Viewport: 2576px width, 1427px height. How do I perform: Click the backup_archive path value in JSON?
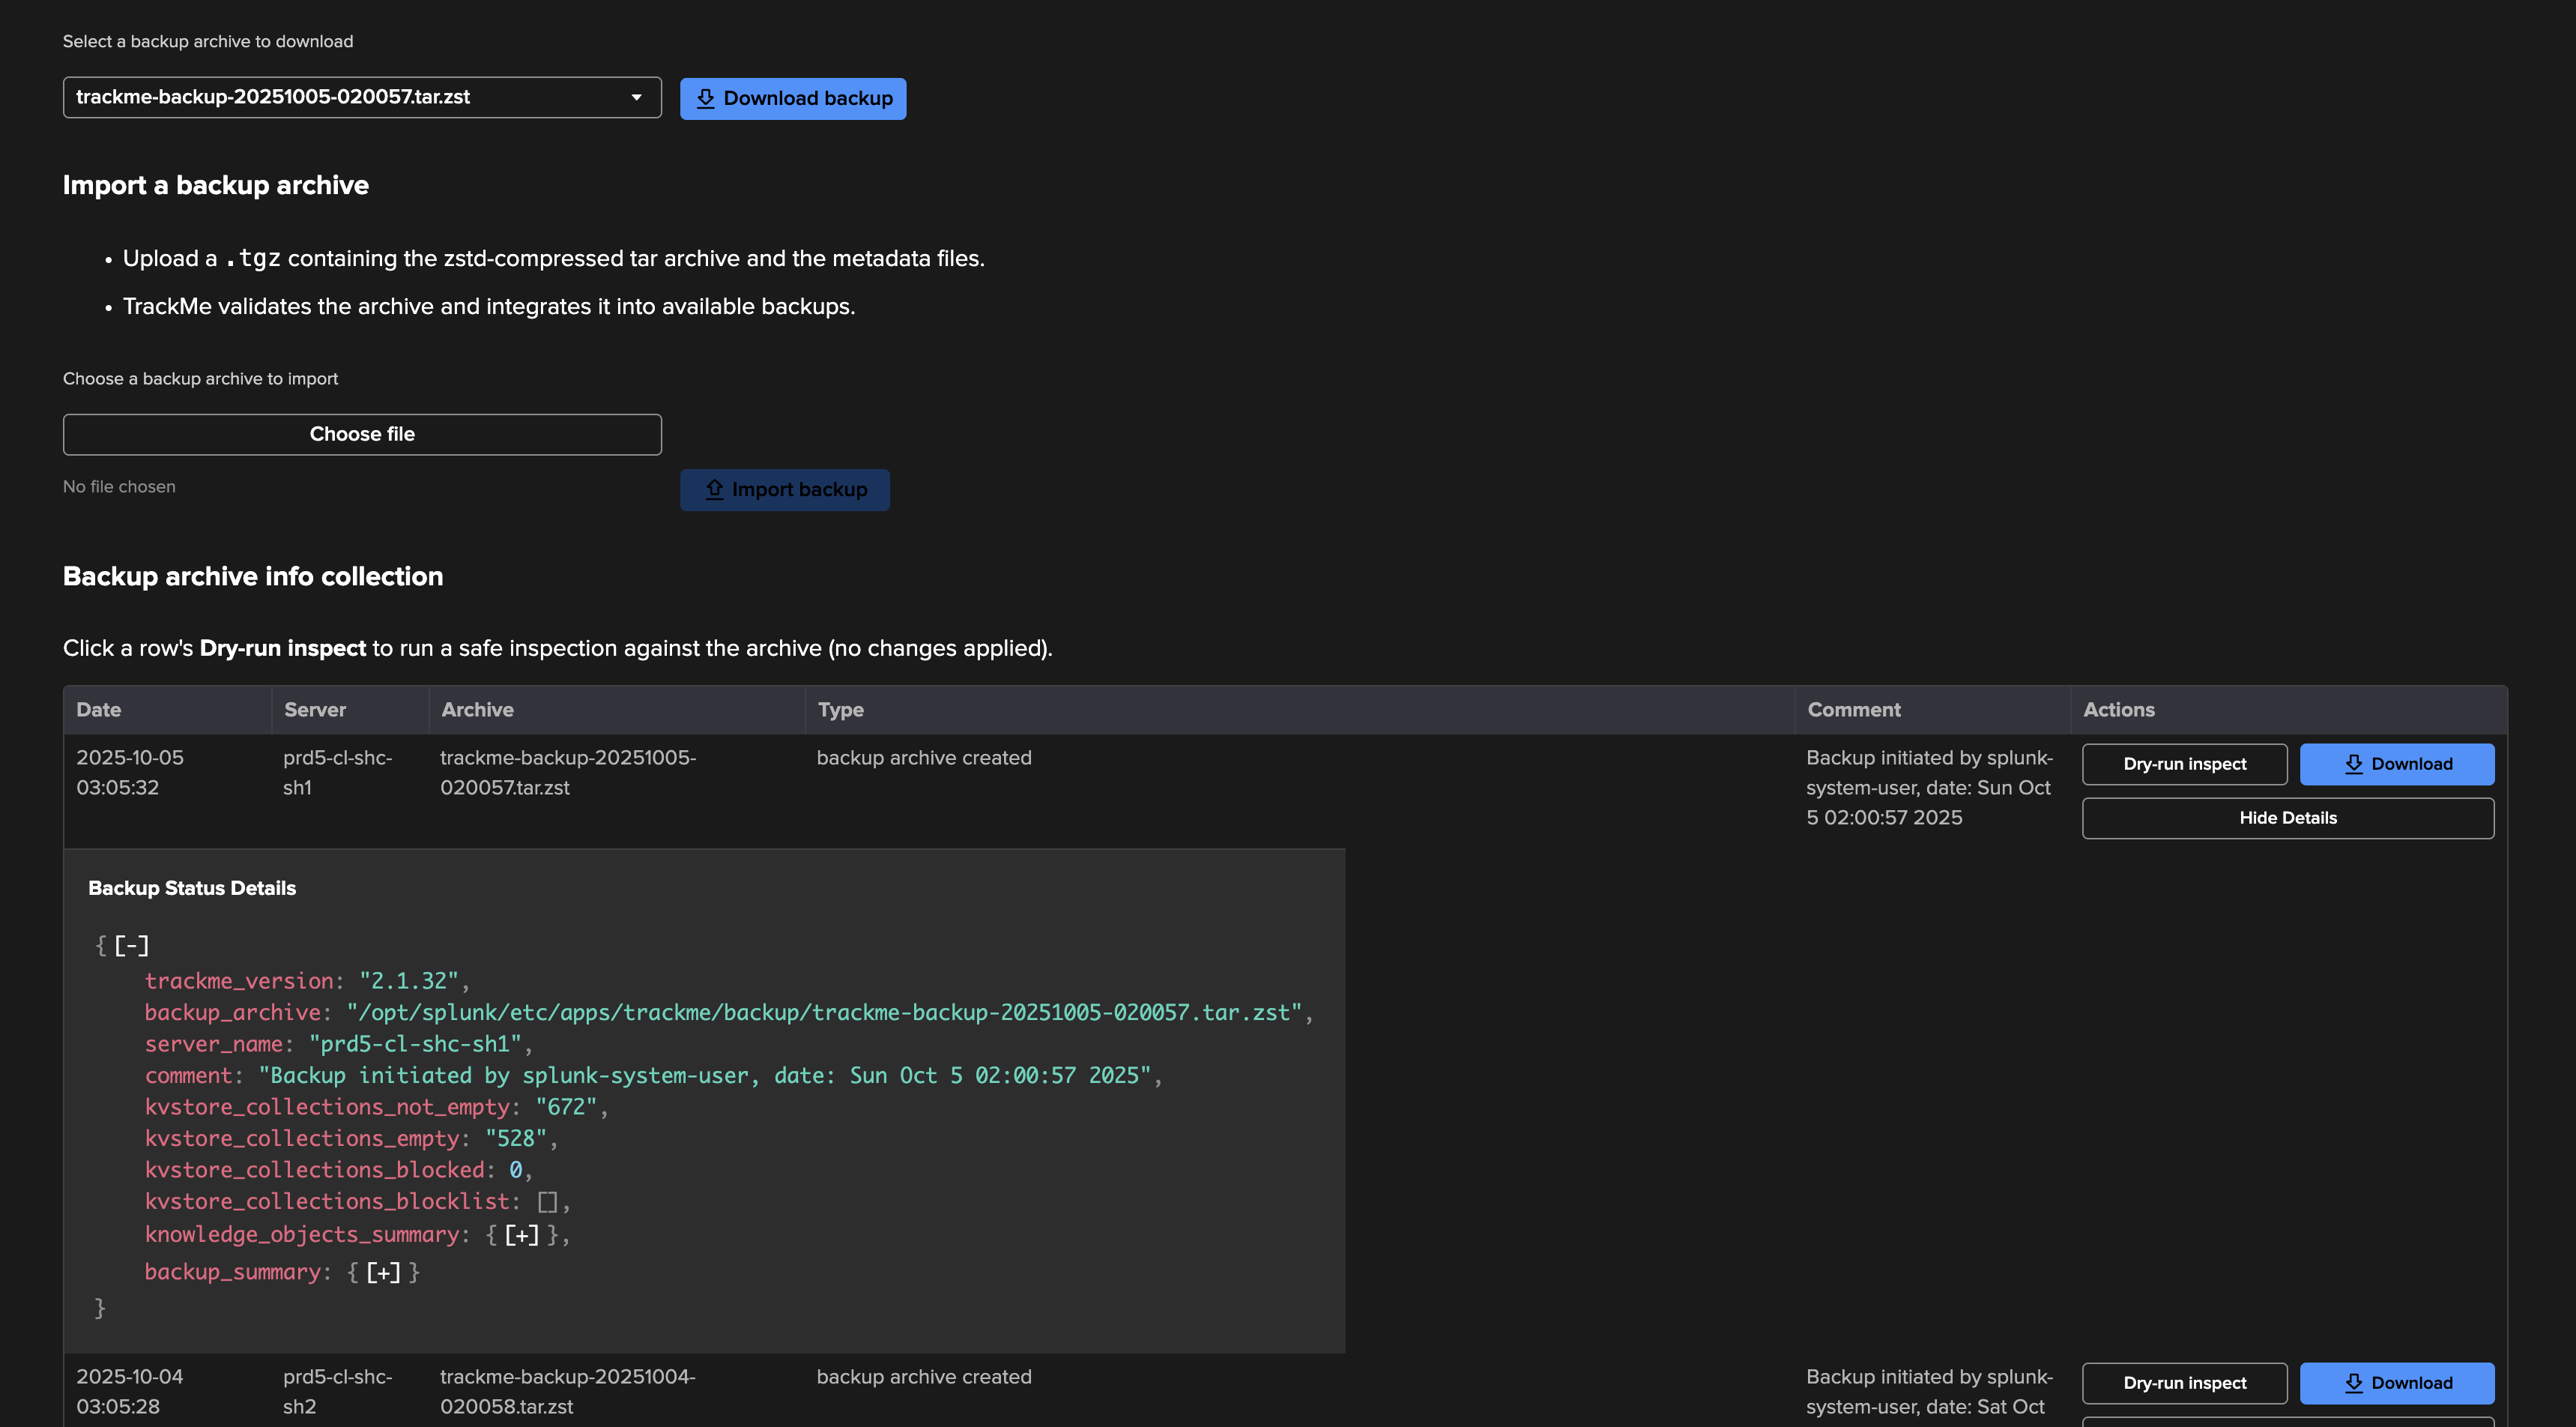pos(824,1013)
